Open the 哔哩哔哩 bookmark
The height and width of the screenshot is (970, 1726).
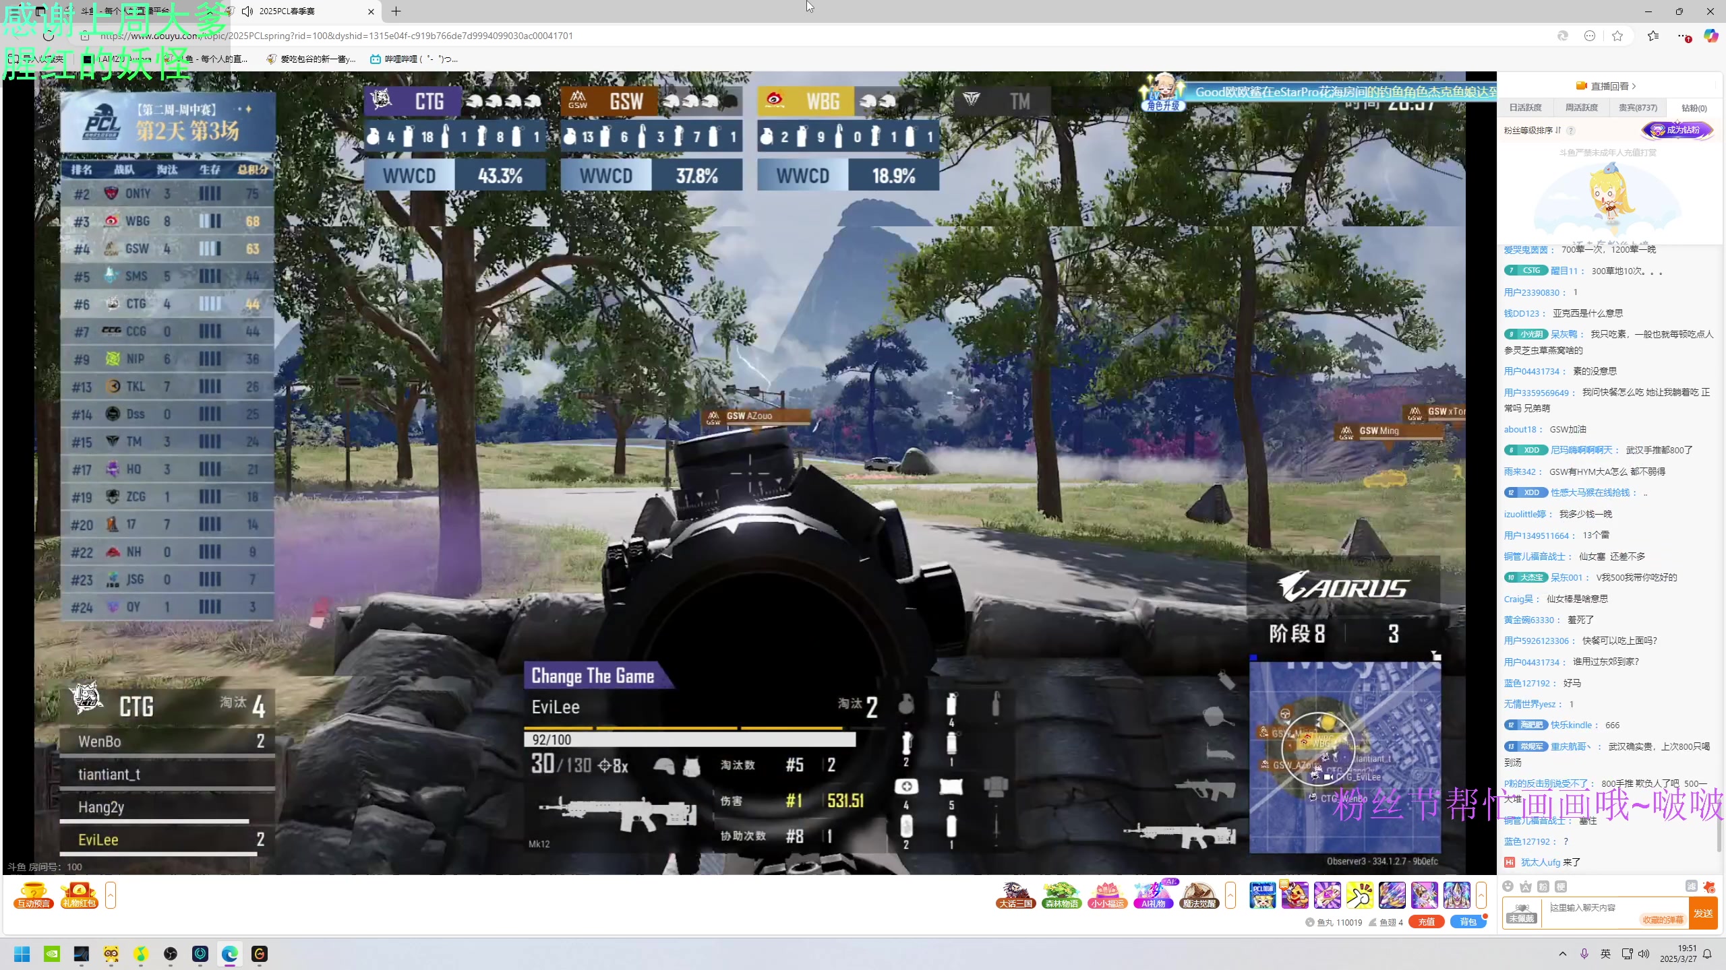[x=414, y=59]
